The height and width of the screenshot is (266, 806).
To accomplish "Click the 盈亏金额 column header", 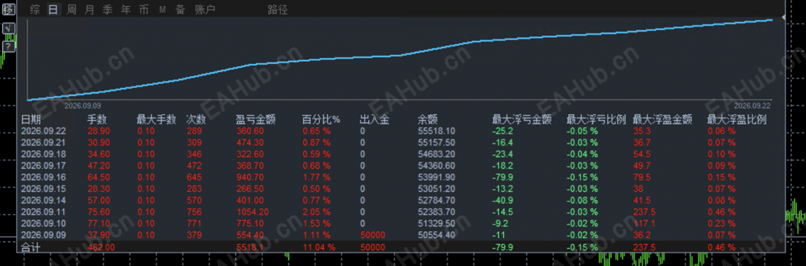I will 256,120.
